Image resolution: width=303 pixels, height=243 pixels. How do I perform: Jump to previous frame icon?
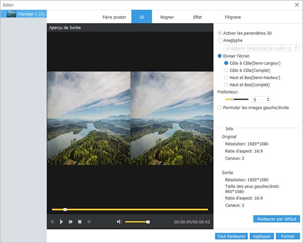(x=52, y=222)
